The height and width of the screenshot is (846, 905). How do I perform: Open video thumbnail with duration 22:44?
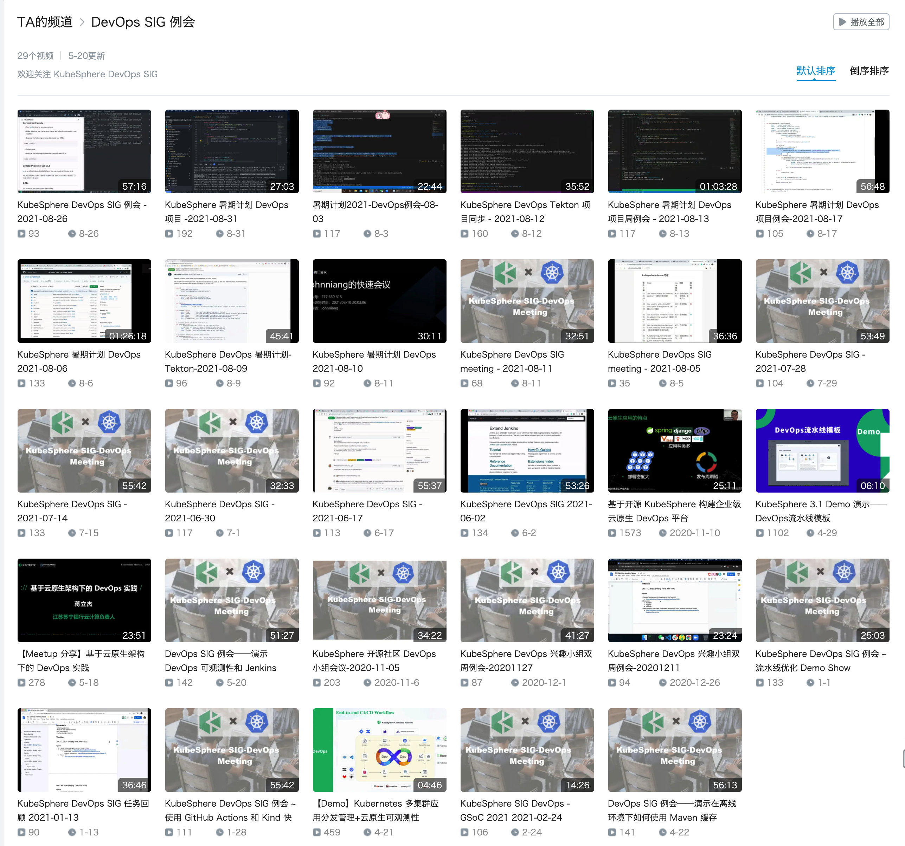coord(379,151)
